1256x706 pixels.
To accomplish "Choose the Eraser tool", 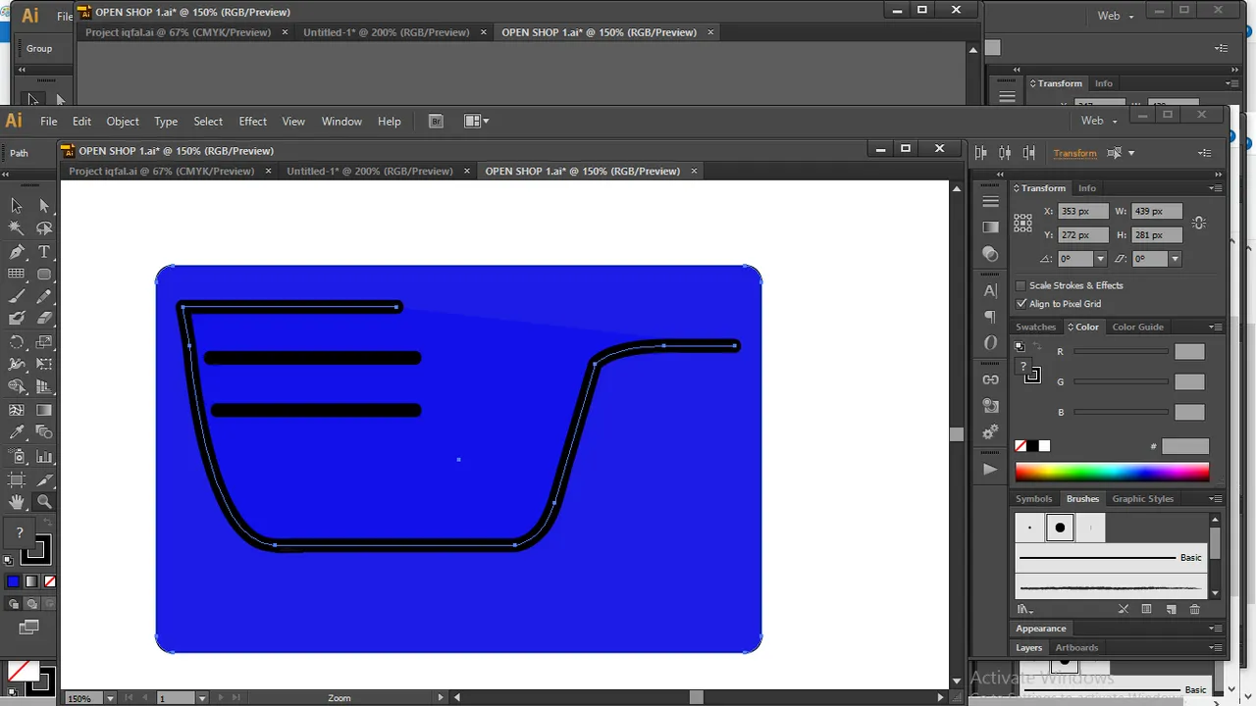I will (44, 319).
